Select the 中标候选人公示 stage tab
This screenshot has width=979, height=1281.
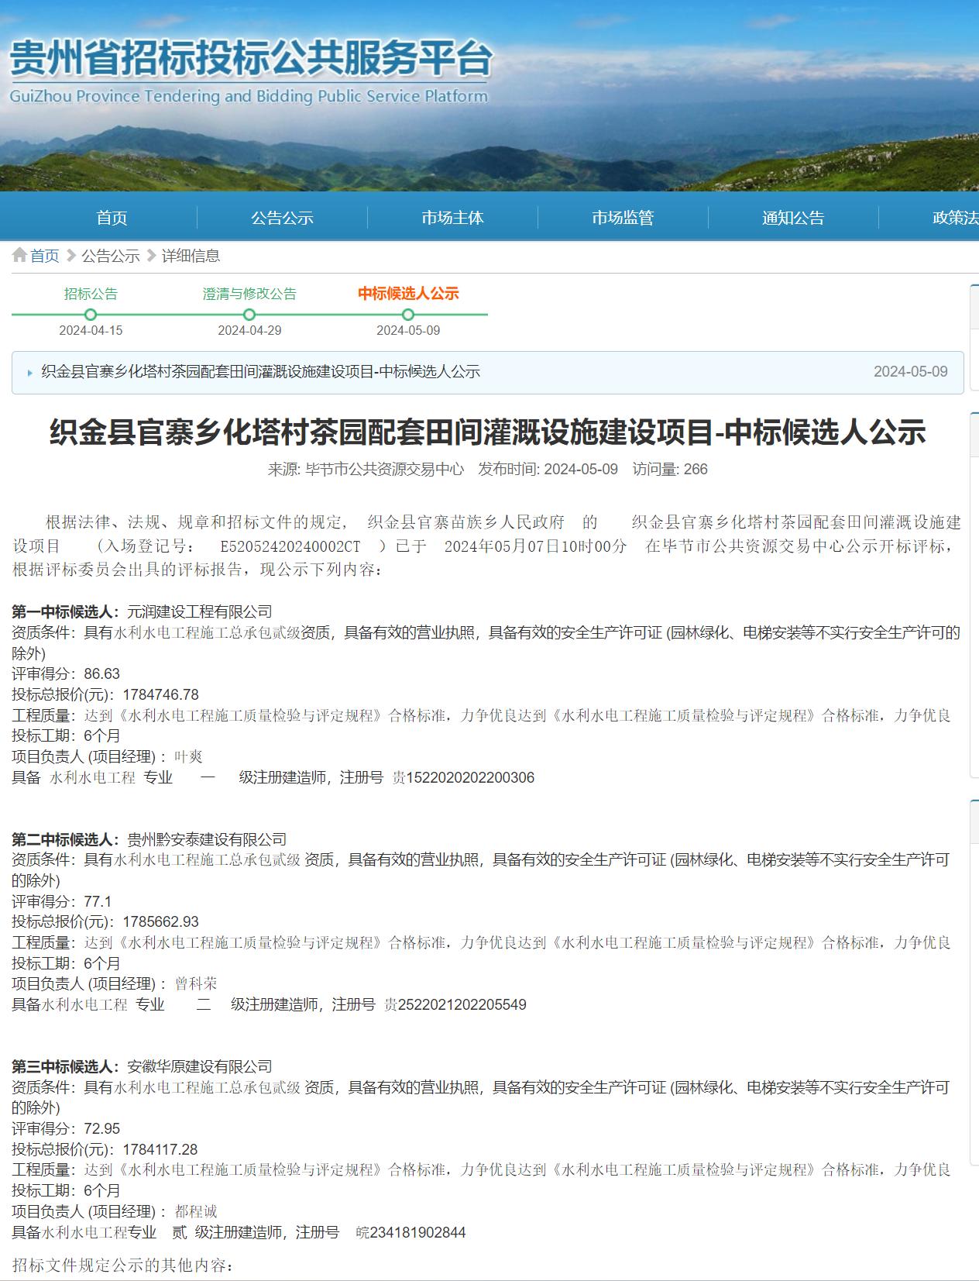point(408,294)
